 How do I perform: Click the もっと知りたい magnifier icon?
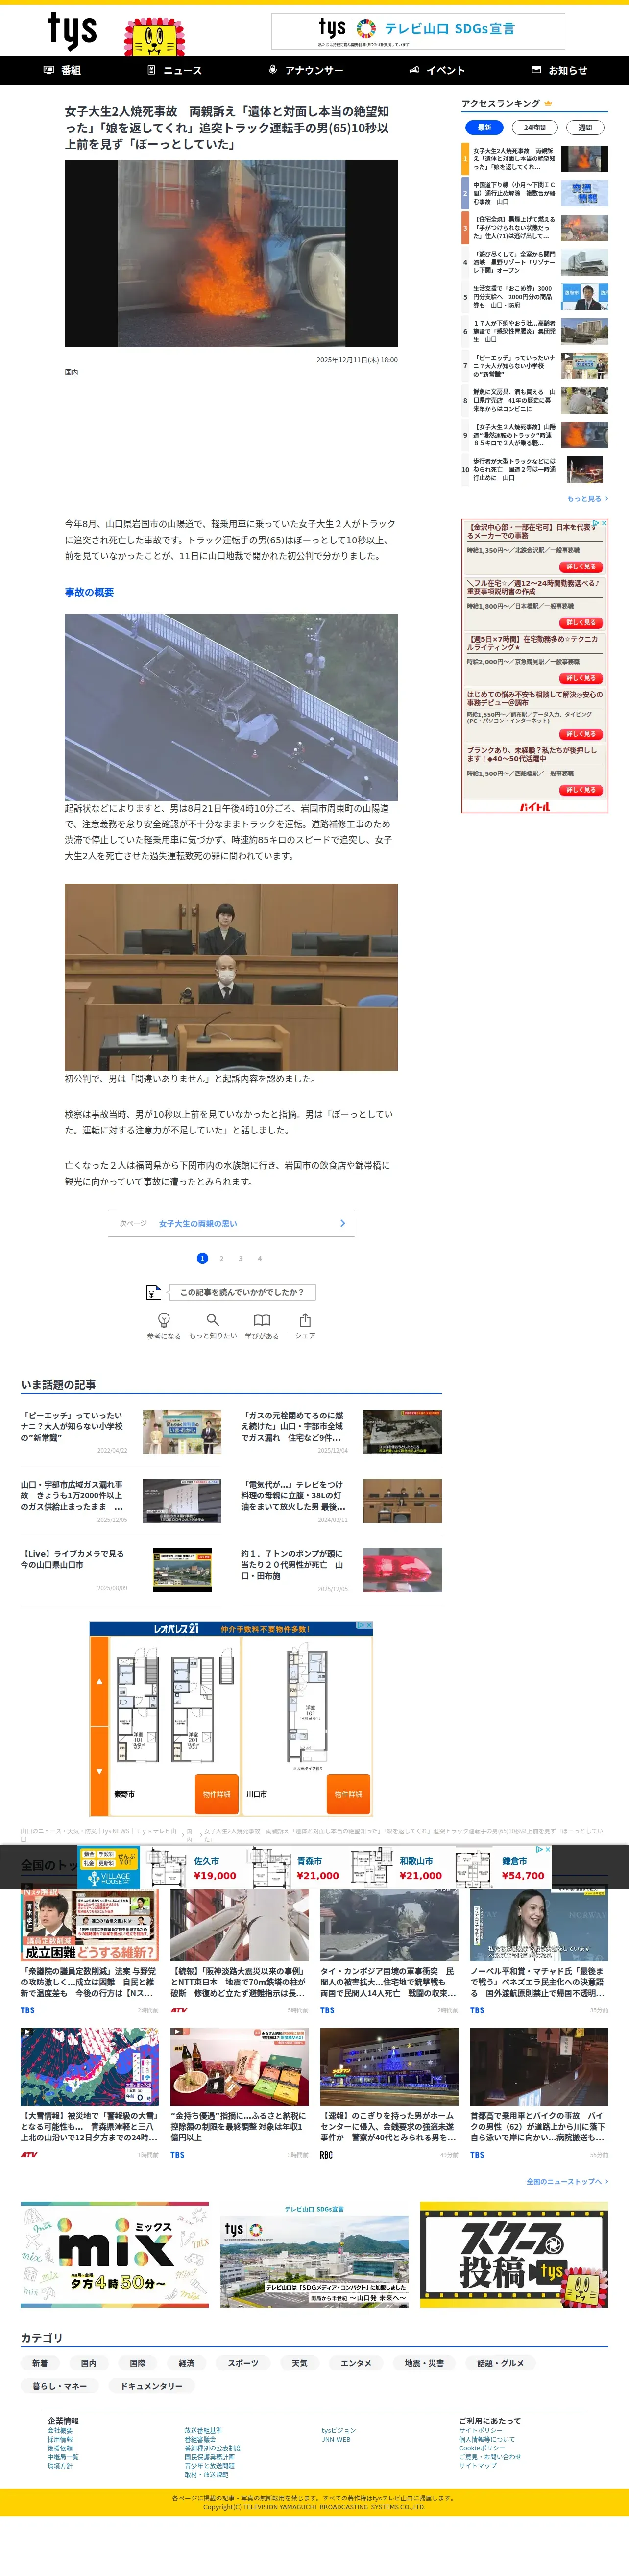coord(213,1320)
